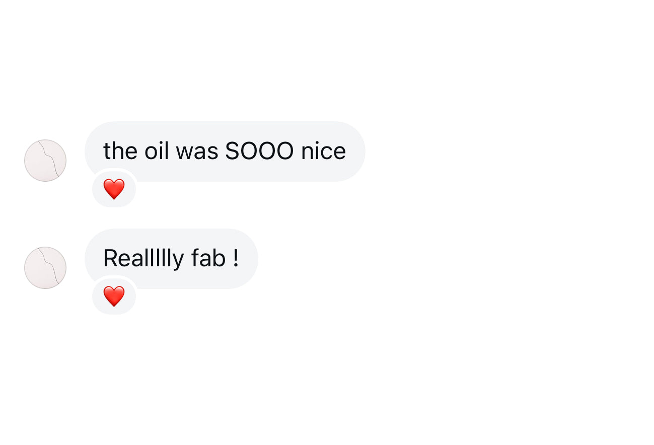The width and height of the screenshot is (654, 445).
Task: Open the heart reaction under the oil message
Action: click(114, 189)
